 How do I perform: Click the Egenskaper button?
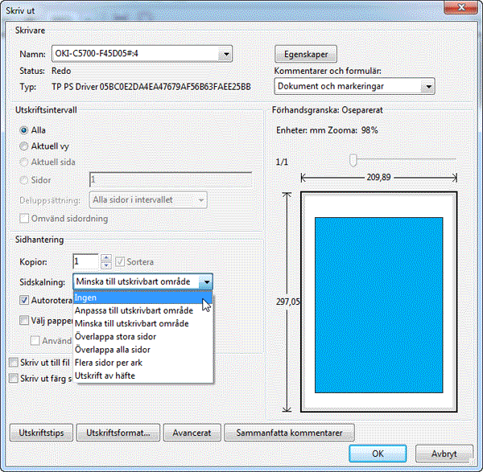tap(306, 54)
